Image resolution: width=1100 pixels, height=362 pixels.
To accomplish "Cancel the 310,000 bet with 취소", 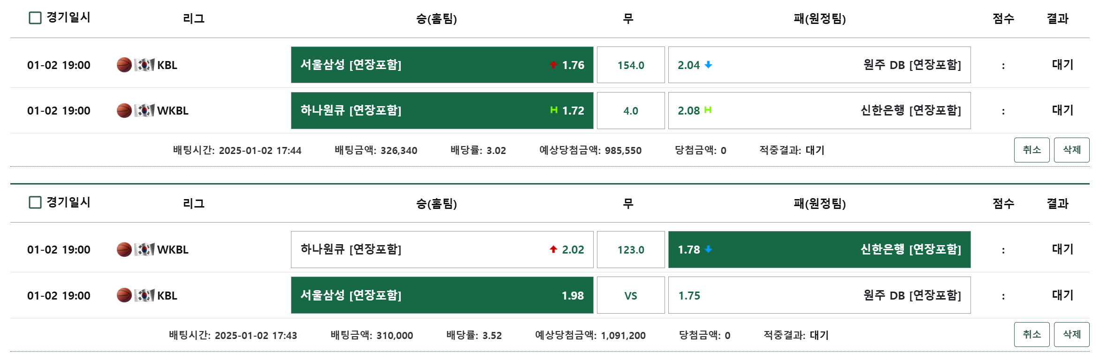I will 1031,334.
